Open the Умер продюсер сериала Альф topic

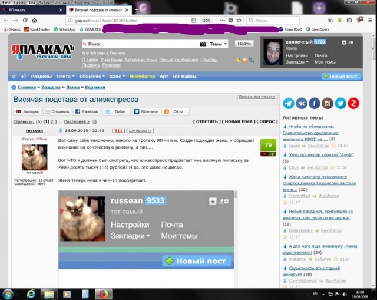320,154
